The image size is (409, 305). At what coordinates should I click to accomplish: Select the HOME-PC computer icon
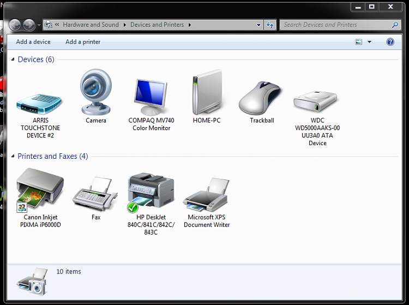click(x=207, y=92)
